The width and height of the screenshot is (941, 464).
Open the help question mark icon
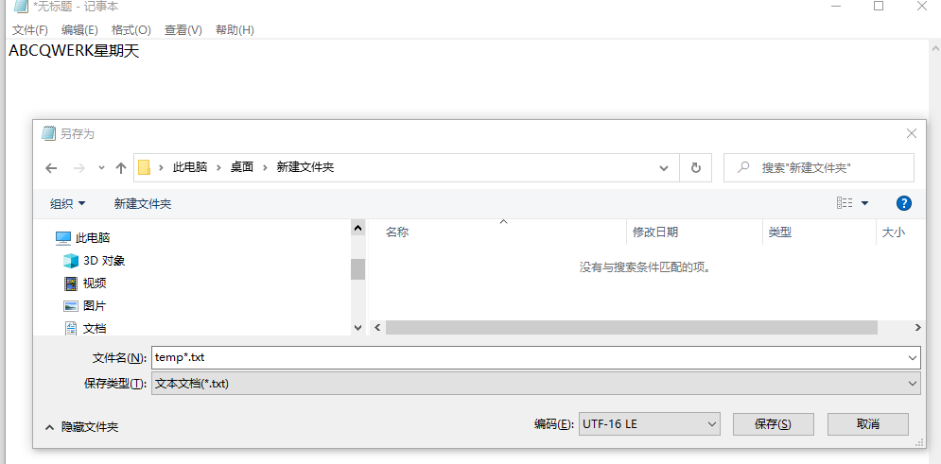click(903, 203)
